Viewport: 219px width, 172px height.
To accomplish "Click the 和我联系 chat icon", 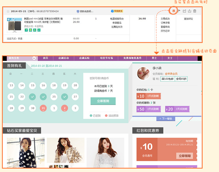I will [117, 11].
